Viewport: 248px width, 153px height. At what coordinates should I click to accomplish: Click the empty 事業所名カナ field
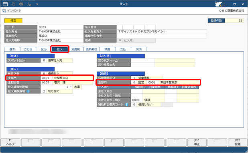162,36
